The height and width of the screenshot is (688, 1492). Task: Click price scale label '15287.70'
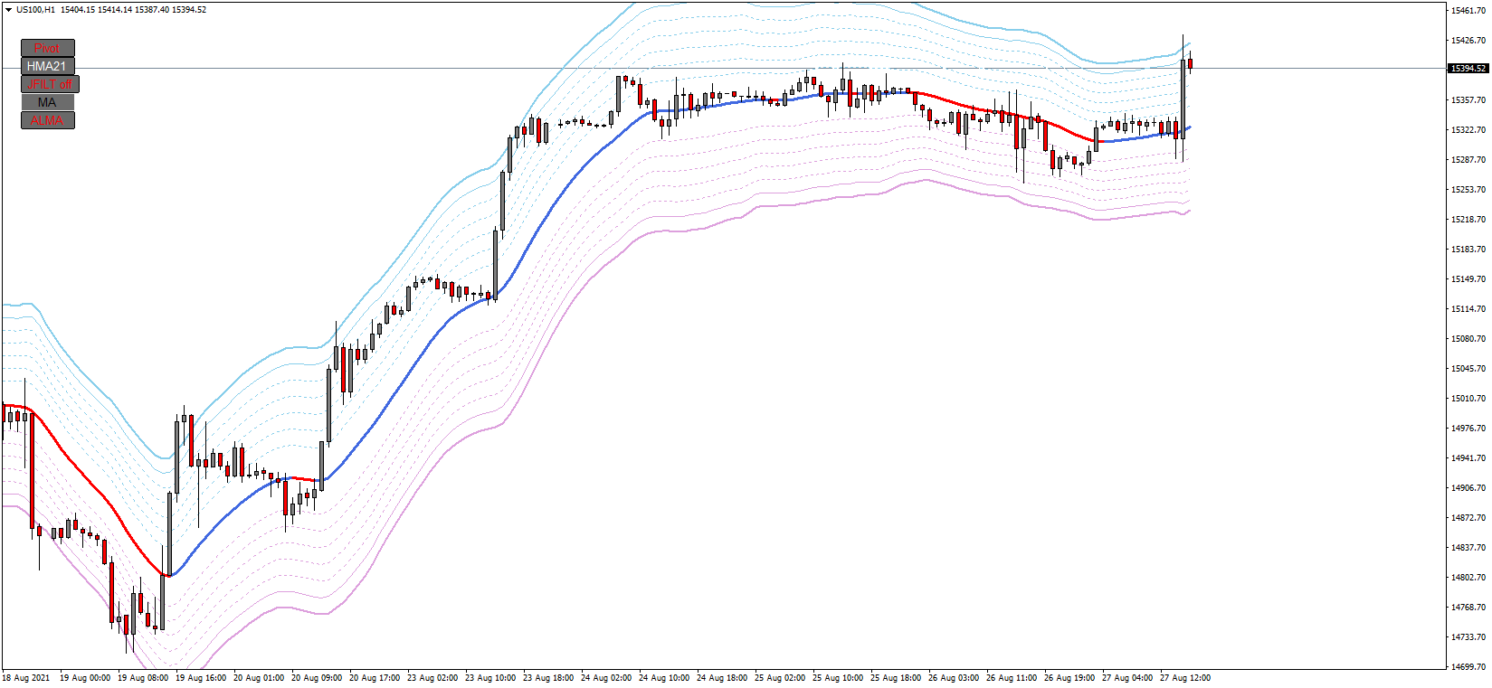1468,160
